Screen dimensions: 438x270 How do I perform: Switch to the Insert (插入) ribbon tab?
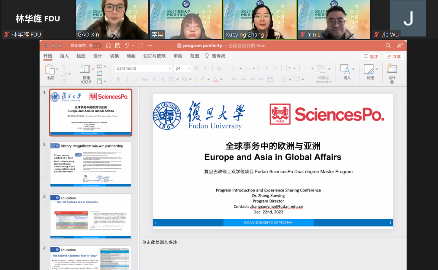64,56
